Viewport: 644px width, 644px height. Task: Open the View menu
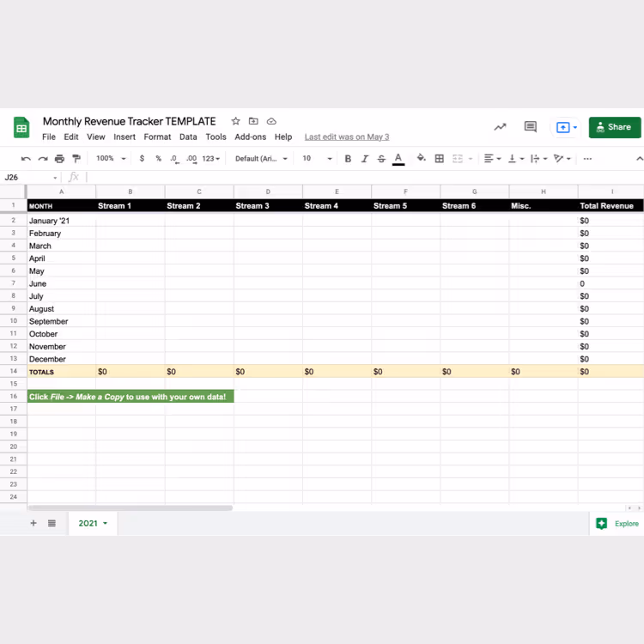95,137
